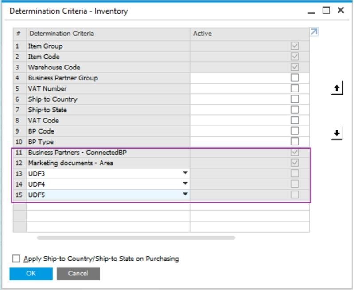The height and width of the screenshot is (290, 354).
Task: Enable the VAT Number checkbox
Action: tap(295, 88)
